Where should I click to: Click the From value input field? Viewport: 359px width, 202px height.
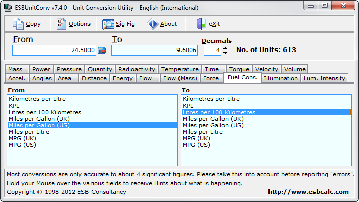point(54,50)
